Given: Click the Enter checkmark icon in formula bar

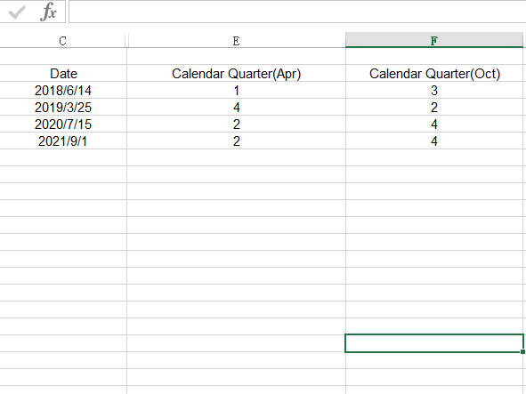Looking at the screenshot, I should 17,12.
